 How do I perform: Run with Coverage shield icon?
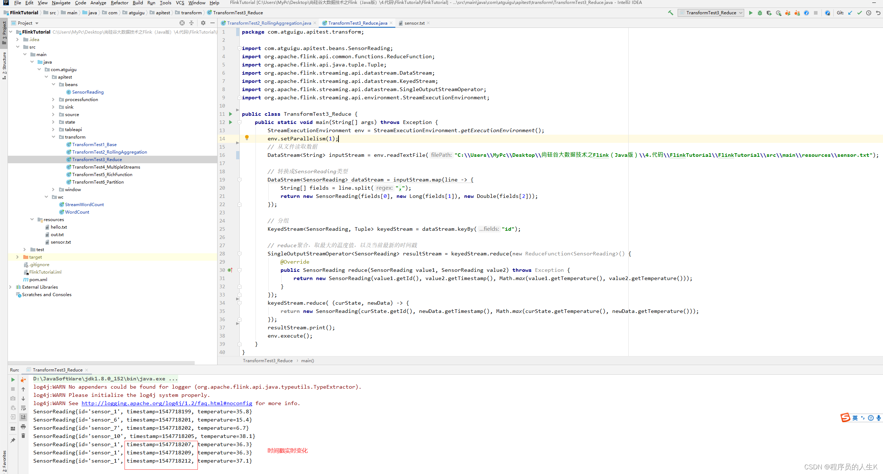[769, 13]
